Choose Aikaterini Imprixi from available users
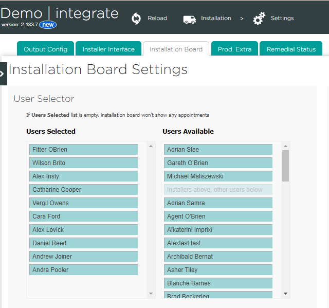This screenshot has width=329, height=308. tap(218, 230)
